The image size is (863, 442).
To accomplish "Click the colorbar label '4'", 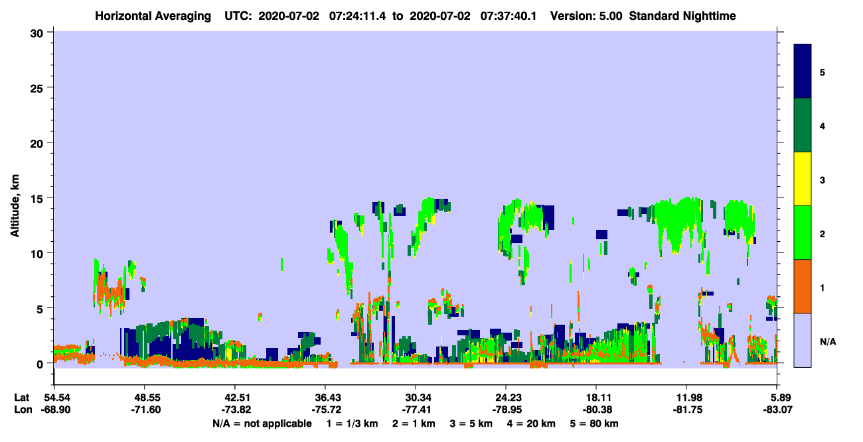I will pos(822,125).
